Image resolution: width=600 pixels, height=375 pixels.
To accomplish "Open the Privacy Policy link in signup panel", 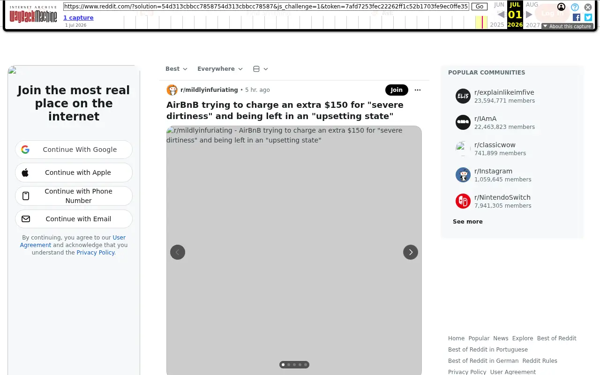I will tap(96, 253).
